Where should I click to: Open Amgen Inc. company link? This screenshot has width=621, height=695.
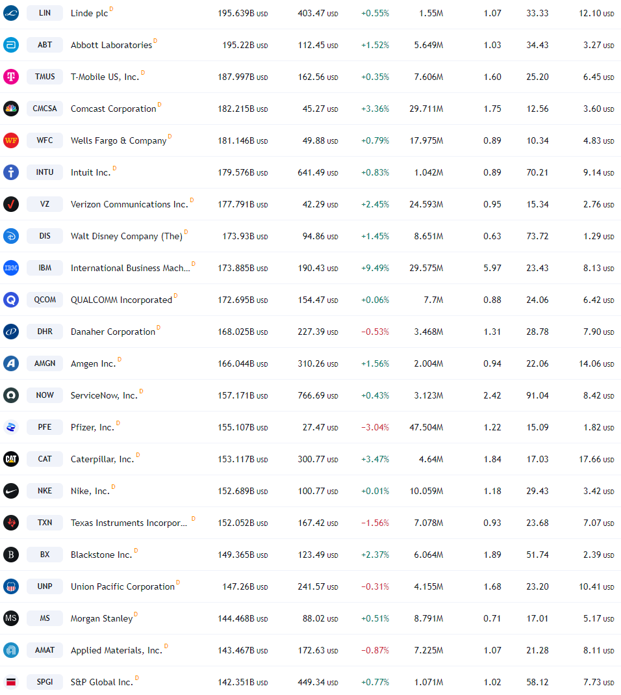point(93,364)
